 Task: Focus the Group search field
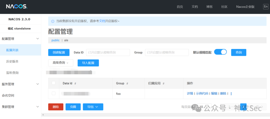(167, 52)
